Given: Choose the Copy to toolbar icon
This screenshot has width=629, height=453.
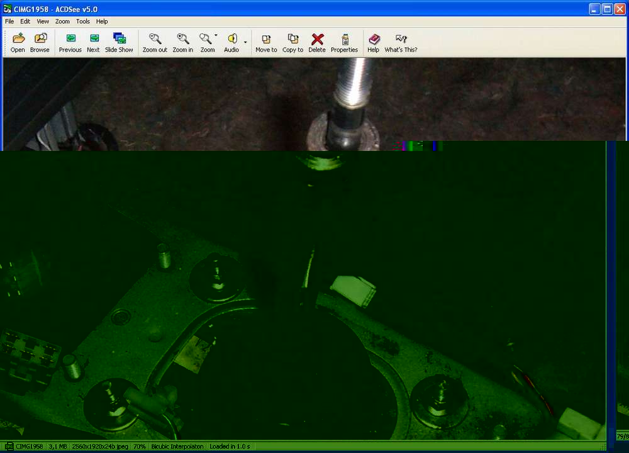Looking at the screenshot, I should tap(293, 43).
